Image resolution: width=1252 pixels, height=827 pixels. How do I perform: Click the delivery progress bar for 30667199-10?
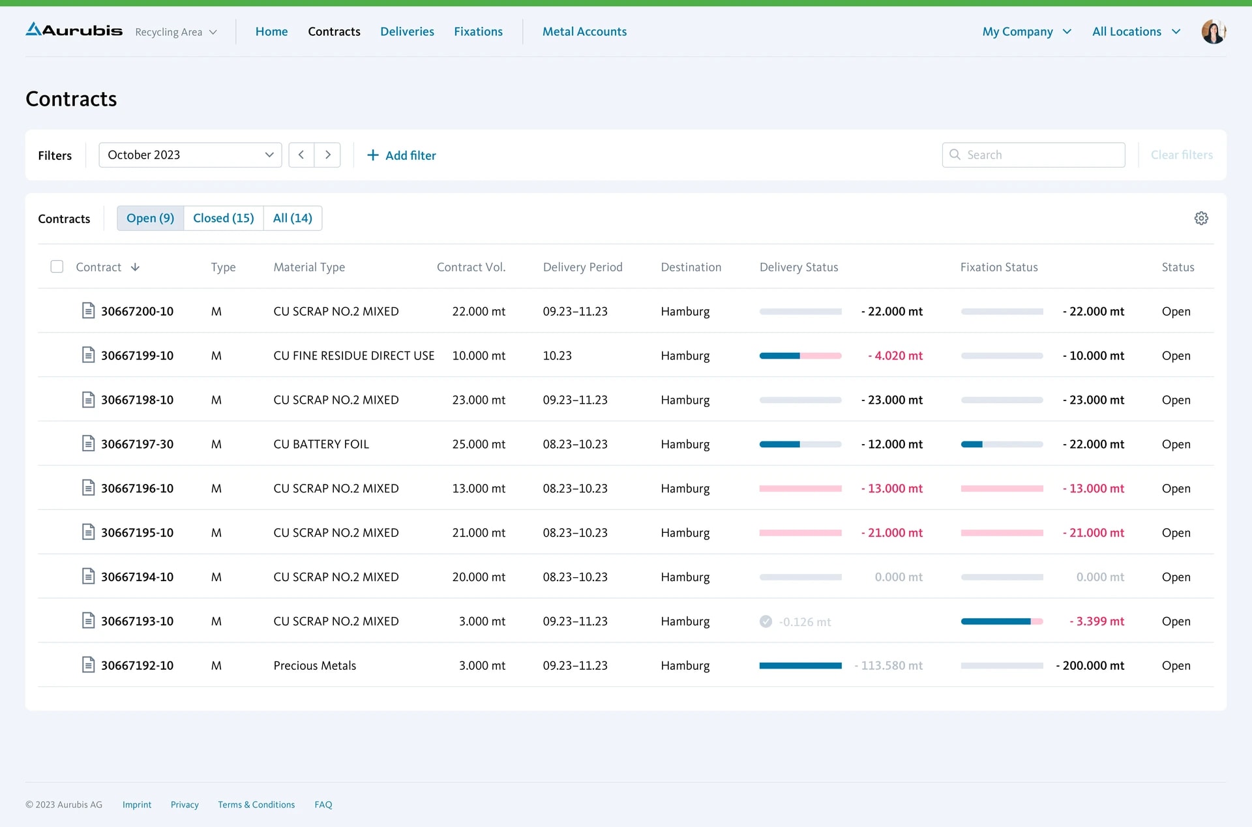[800, 355]
